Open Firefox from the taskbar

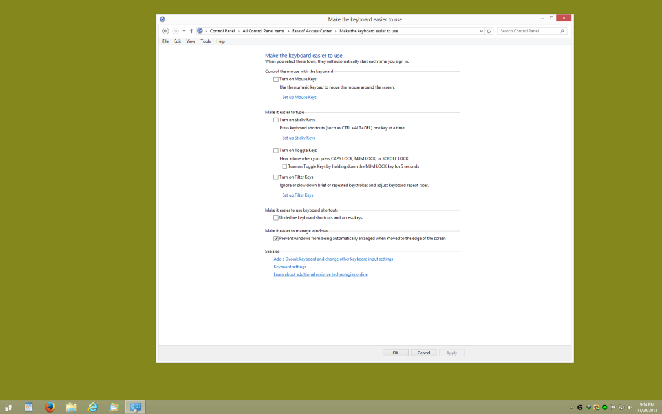pos(50,407)
